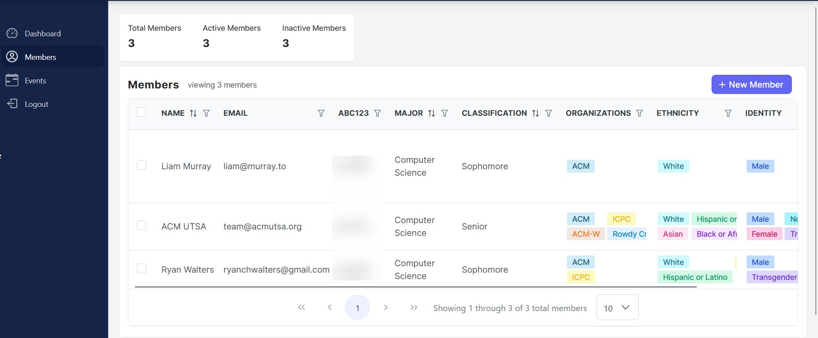
Task: Select page 1 in the pagination
Action: tap(357, 308)
